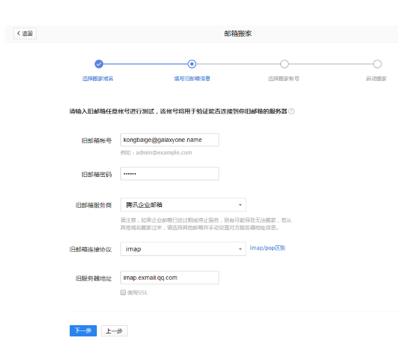Screen dimensions: 398x350
Task: Select the second step circle indicator
Action: (x=192, y=64)
